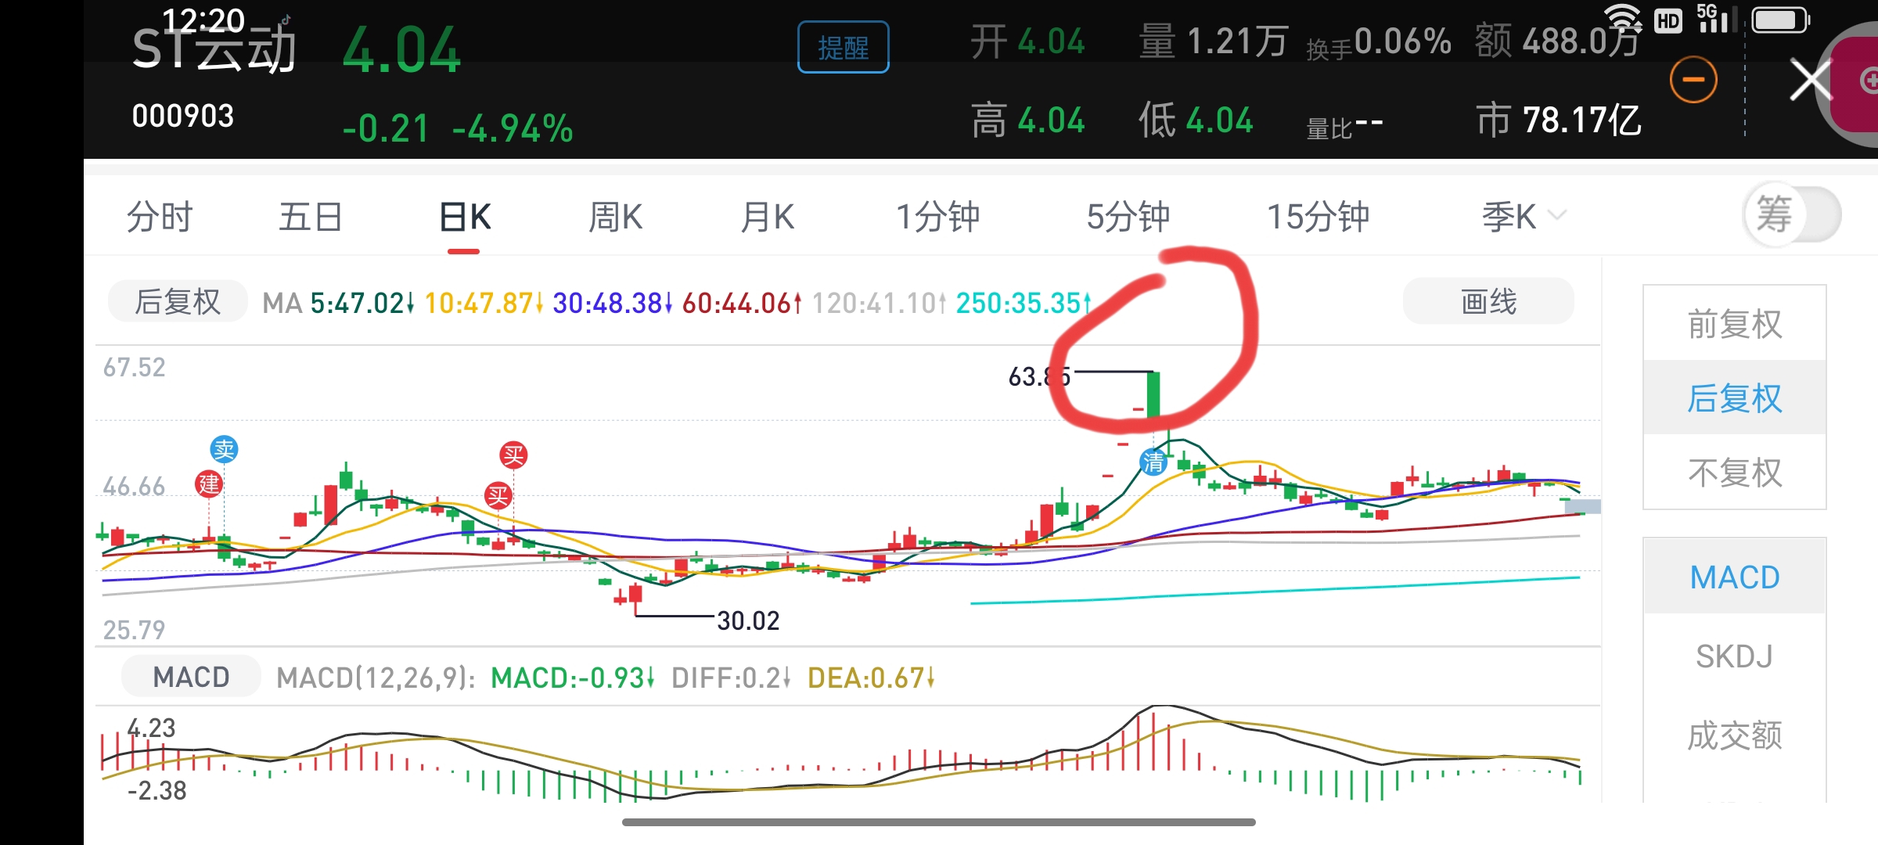The image size is (1878, 845).
Task: Open the 画线 draw-line tool
Action: (1488, 301)
